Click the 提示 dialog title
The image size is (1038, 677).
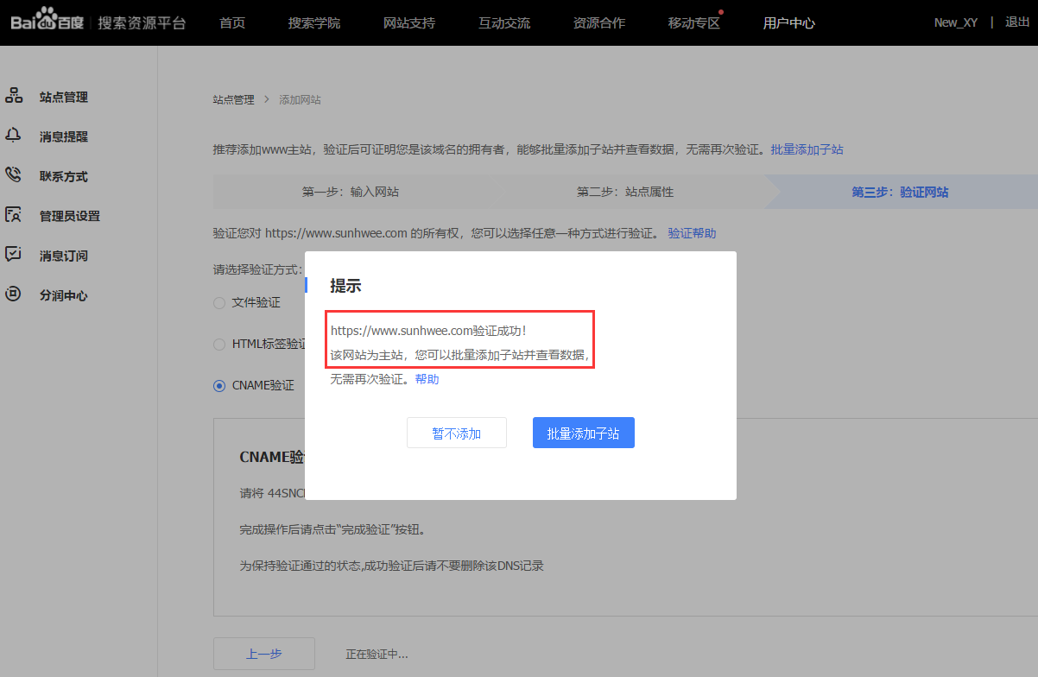345,286
